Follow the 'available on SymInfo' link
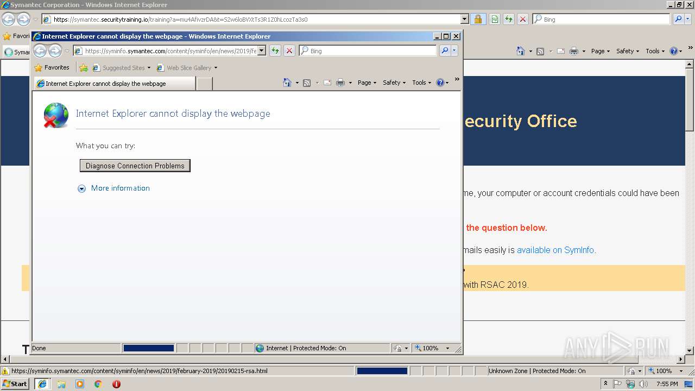The width and height of the screenshot is (695, 391). 555,250
